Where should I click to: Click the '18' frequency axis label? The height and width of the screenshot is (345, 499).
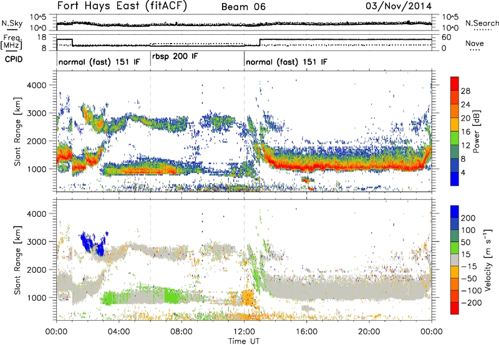(x=42, y=37)
